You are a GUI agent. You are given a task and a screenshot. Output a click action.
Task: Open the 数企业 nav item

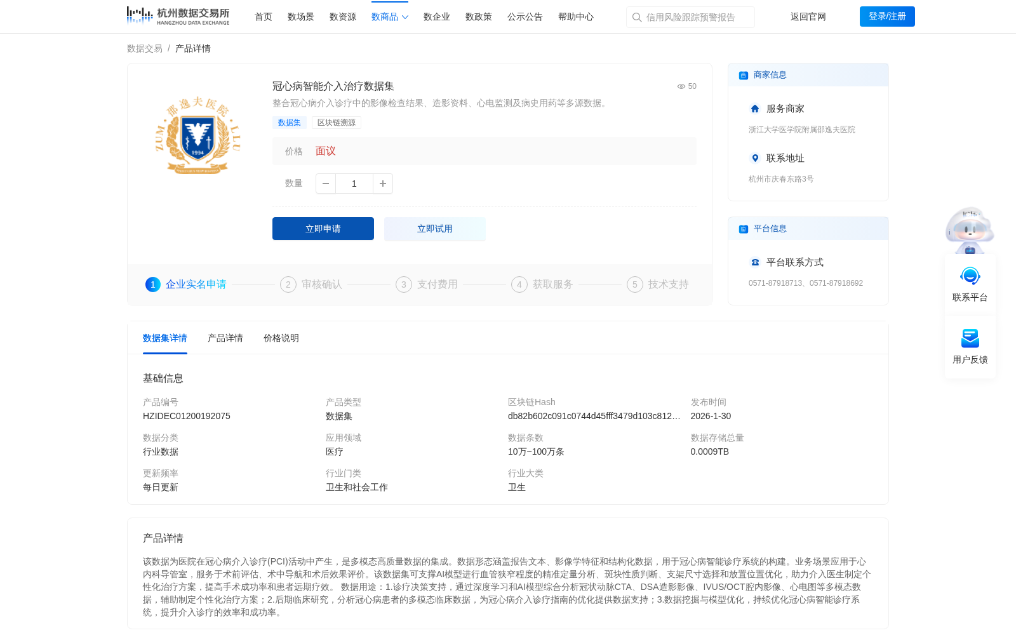437,17
